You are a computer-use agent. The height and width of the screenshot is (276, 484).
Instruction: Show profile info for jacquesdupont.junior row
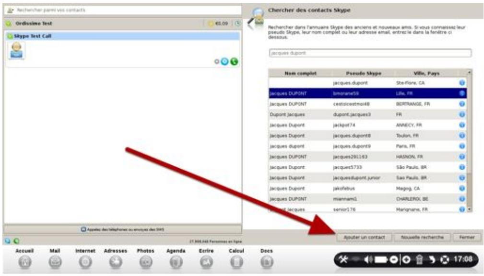click(462, 178)
